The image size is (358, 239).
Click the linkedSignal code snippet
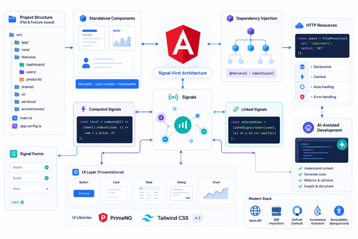click(254, 130)
